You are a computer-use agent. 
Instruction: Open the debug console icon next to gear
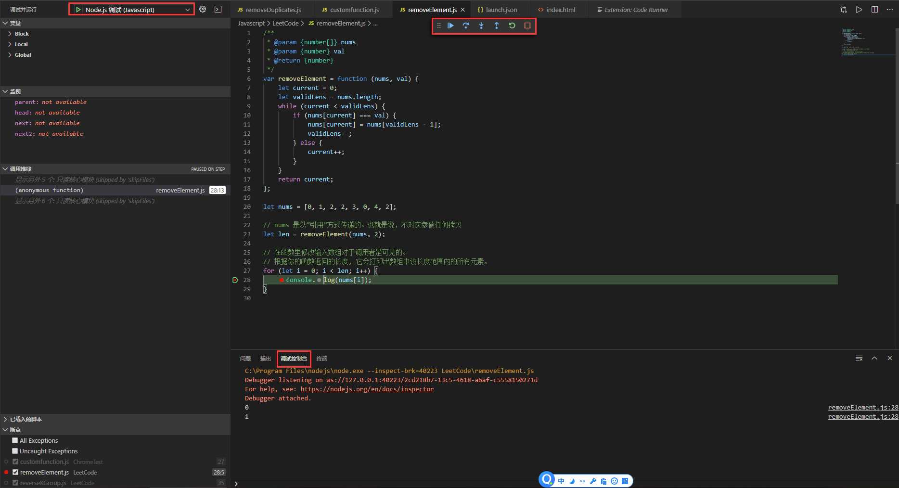click(x=218, y=9)
